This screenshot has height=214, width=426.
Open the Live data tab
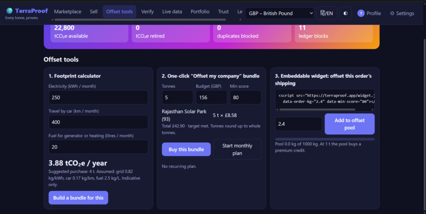(x=172, y=12)
